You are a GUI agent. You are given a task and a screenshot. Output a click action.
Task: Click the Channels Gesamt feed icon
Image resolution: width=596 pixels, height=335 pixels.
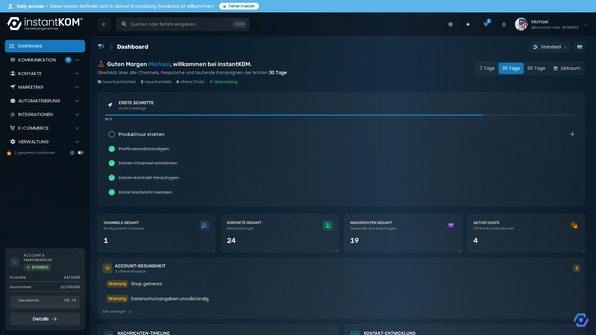point(205,226)
